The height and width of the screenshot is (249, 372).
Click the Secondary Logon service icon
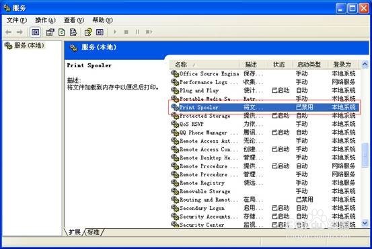coord(175,208)
